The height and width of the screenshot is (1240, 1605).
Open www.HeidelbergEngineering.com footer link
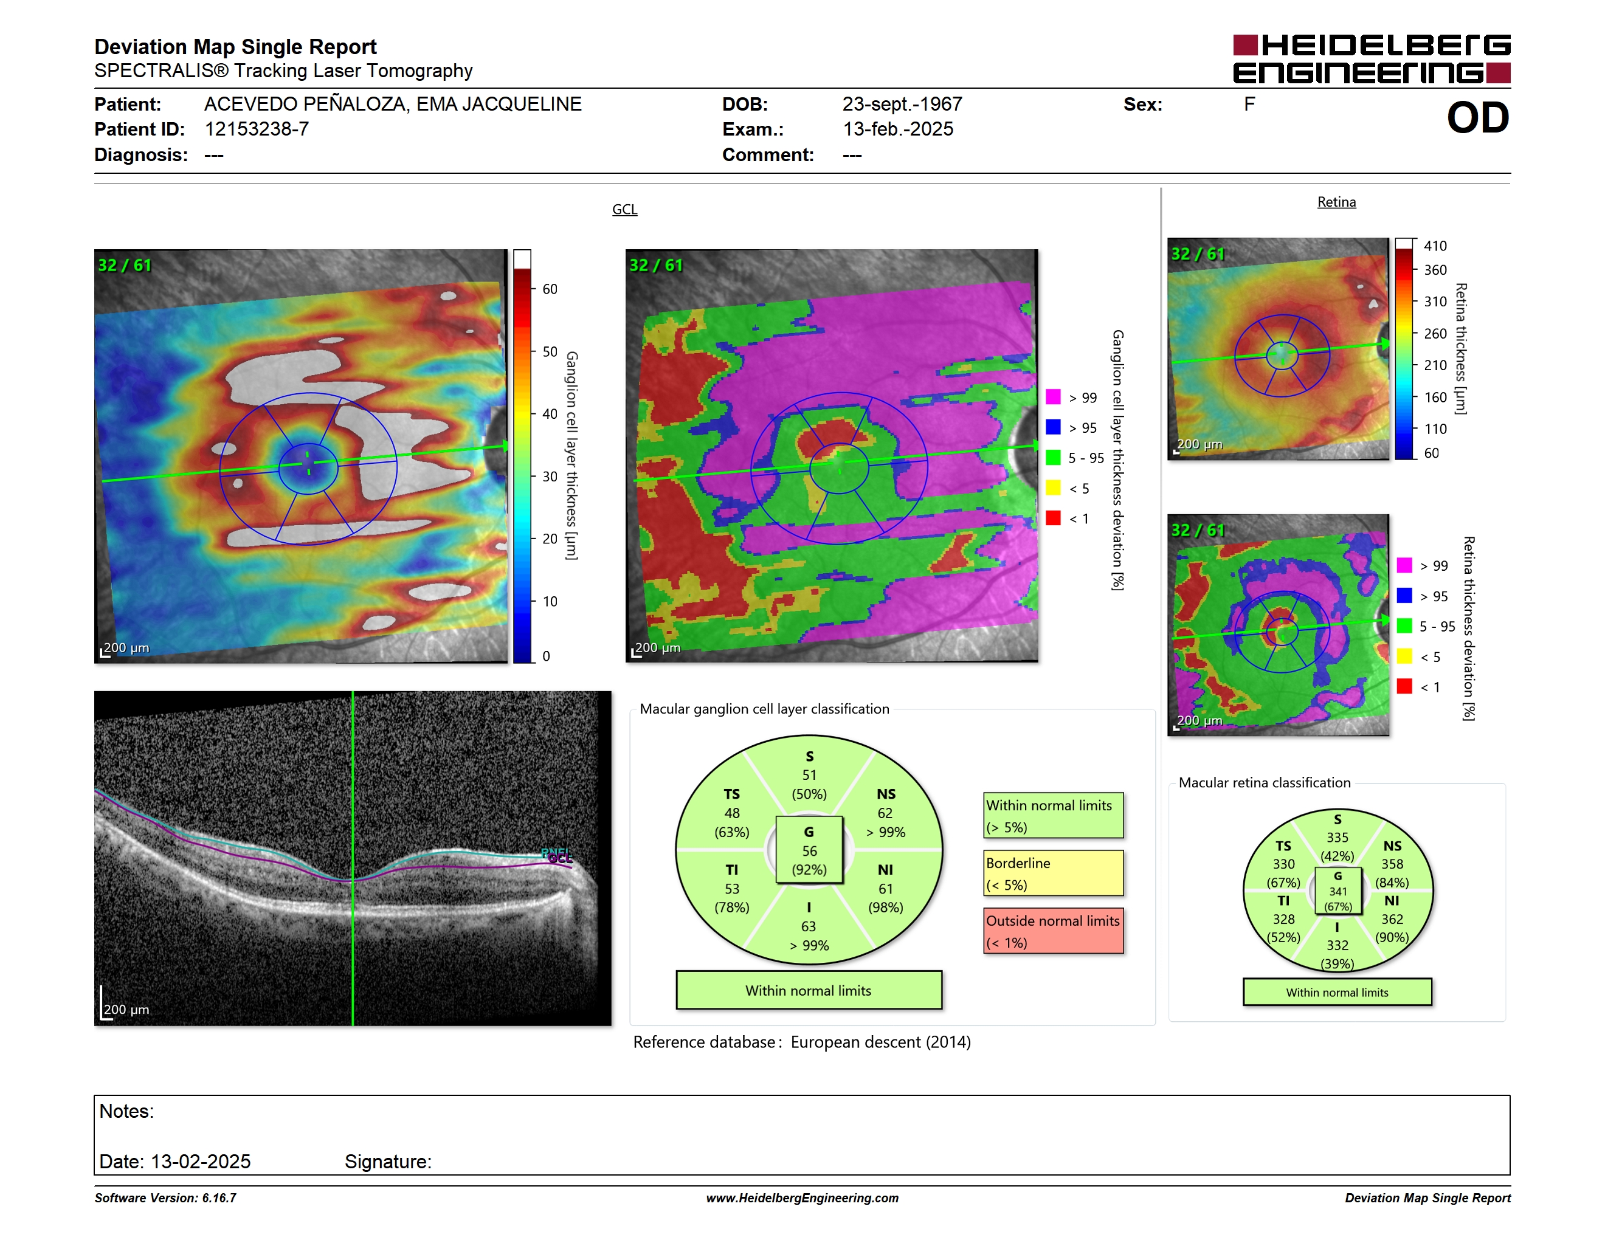tap(802, 1198)
